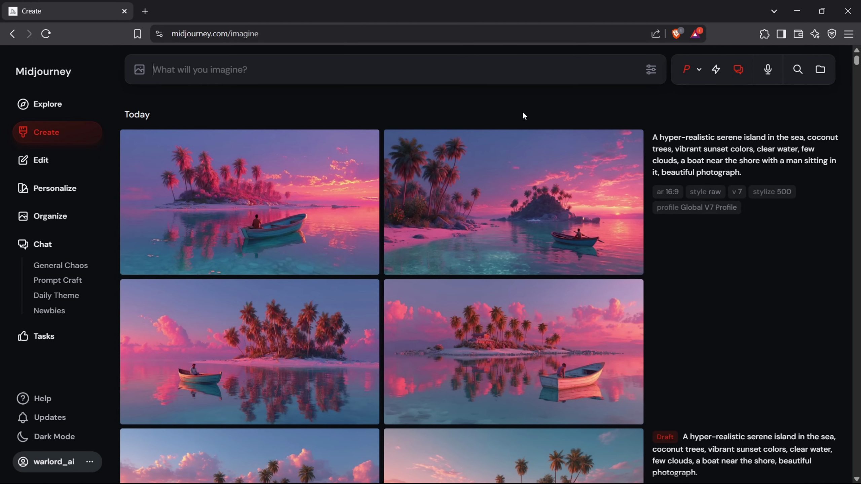This screenshot has width=861, height=484.
Task: Open the General Chaos chat room
Action: [61, 265]
